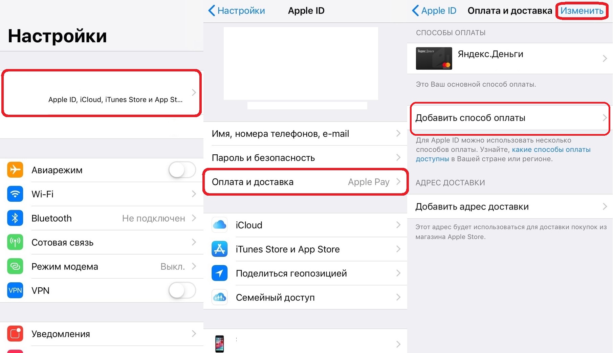The width and height of the screenshot is (613, 353).
Task: Tap the Изменить button
Action: (582, 11)
